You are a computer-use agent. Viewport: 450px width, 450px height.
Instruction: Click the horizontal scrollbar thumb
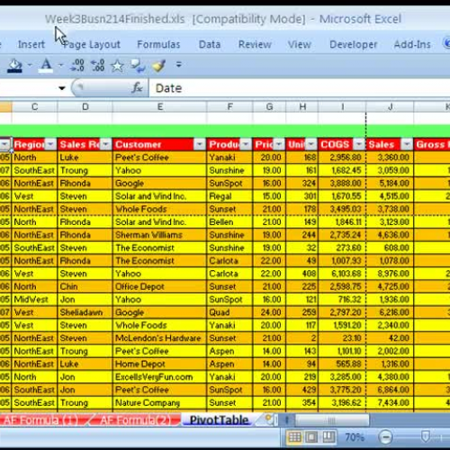click(332, 420)
